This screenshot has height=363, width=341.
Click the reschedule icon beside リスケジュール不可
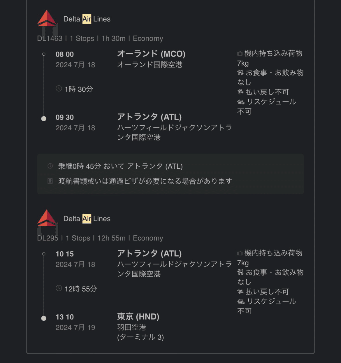(240, 102)
